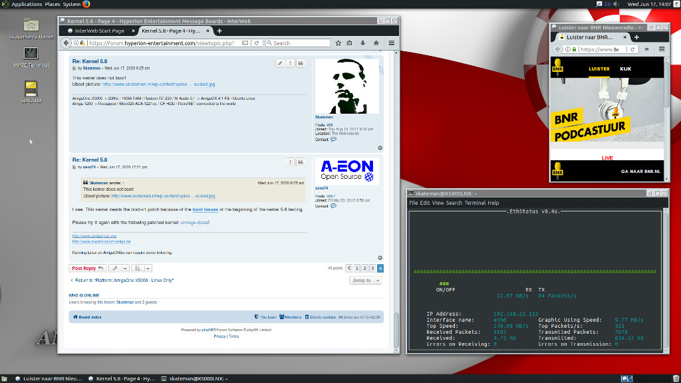Quote Skateman's post with the quote icon
Screen dimensions: 681x383
coord(301,63)
